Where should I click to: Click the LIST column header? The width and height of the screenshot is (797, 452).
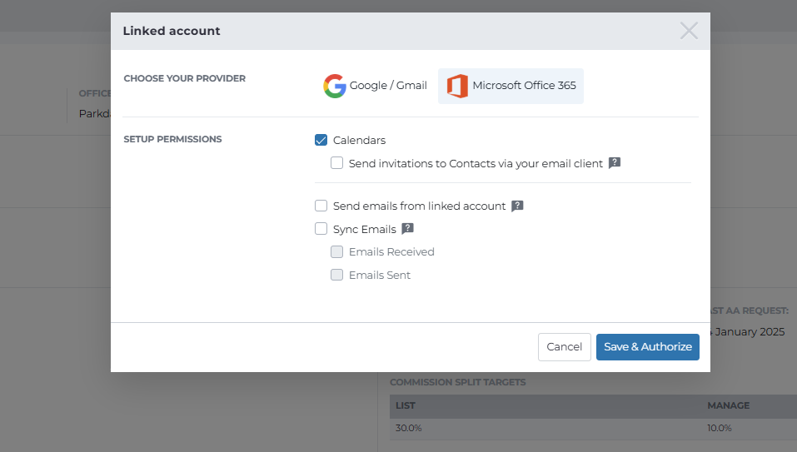pyautogui.click(x=406, y=405)
